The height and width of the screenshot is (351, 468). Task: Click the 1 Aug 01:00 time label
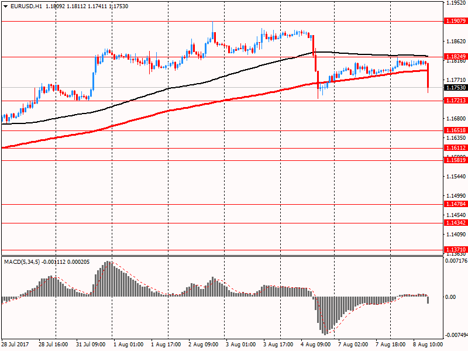point(129,345)
